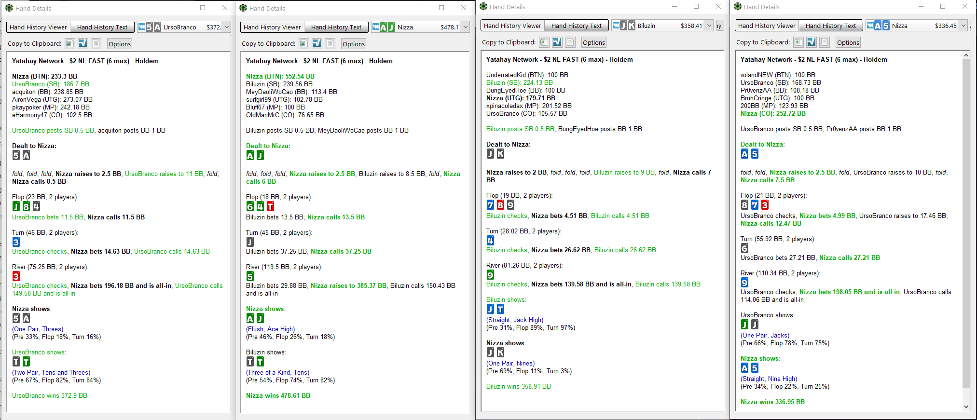
Task: Click the blue 3 turn card in UrsoBranco hand
Action: 16,242
